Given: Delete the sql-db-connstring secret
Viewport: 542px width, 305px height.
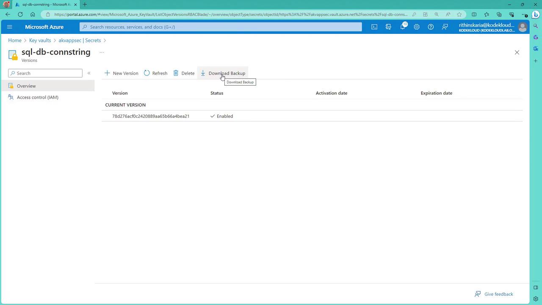Looking at the screenshot, I should [x=184, y=73].
